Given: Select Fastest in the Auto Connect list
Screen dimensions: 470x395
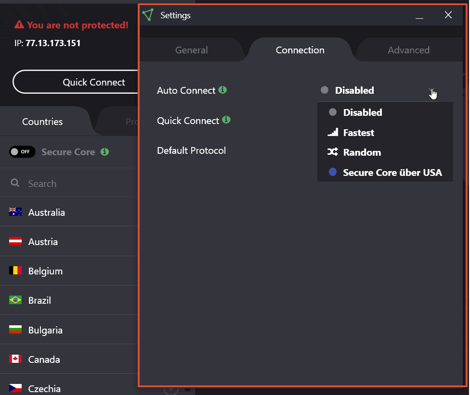Looking at the screenshot, I should 385,133.
